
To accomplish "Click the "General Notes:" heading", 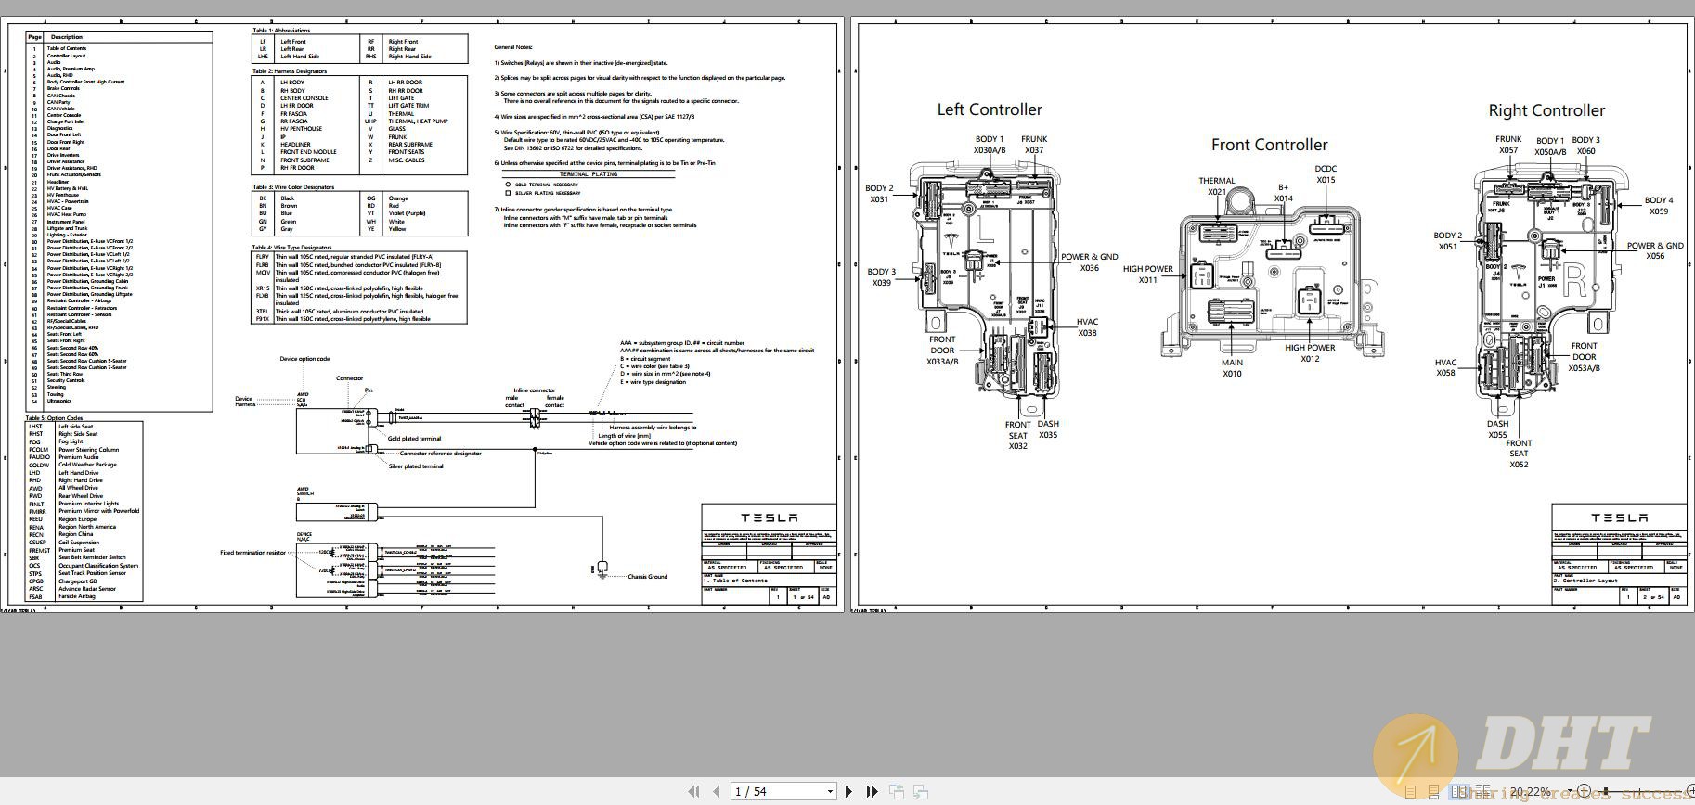I will point(513,46).
